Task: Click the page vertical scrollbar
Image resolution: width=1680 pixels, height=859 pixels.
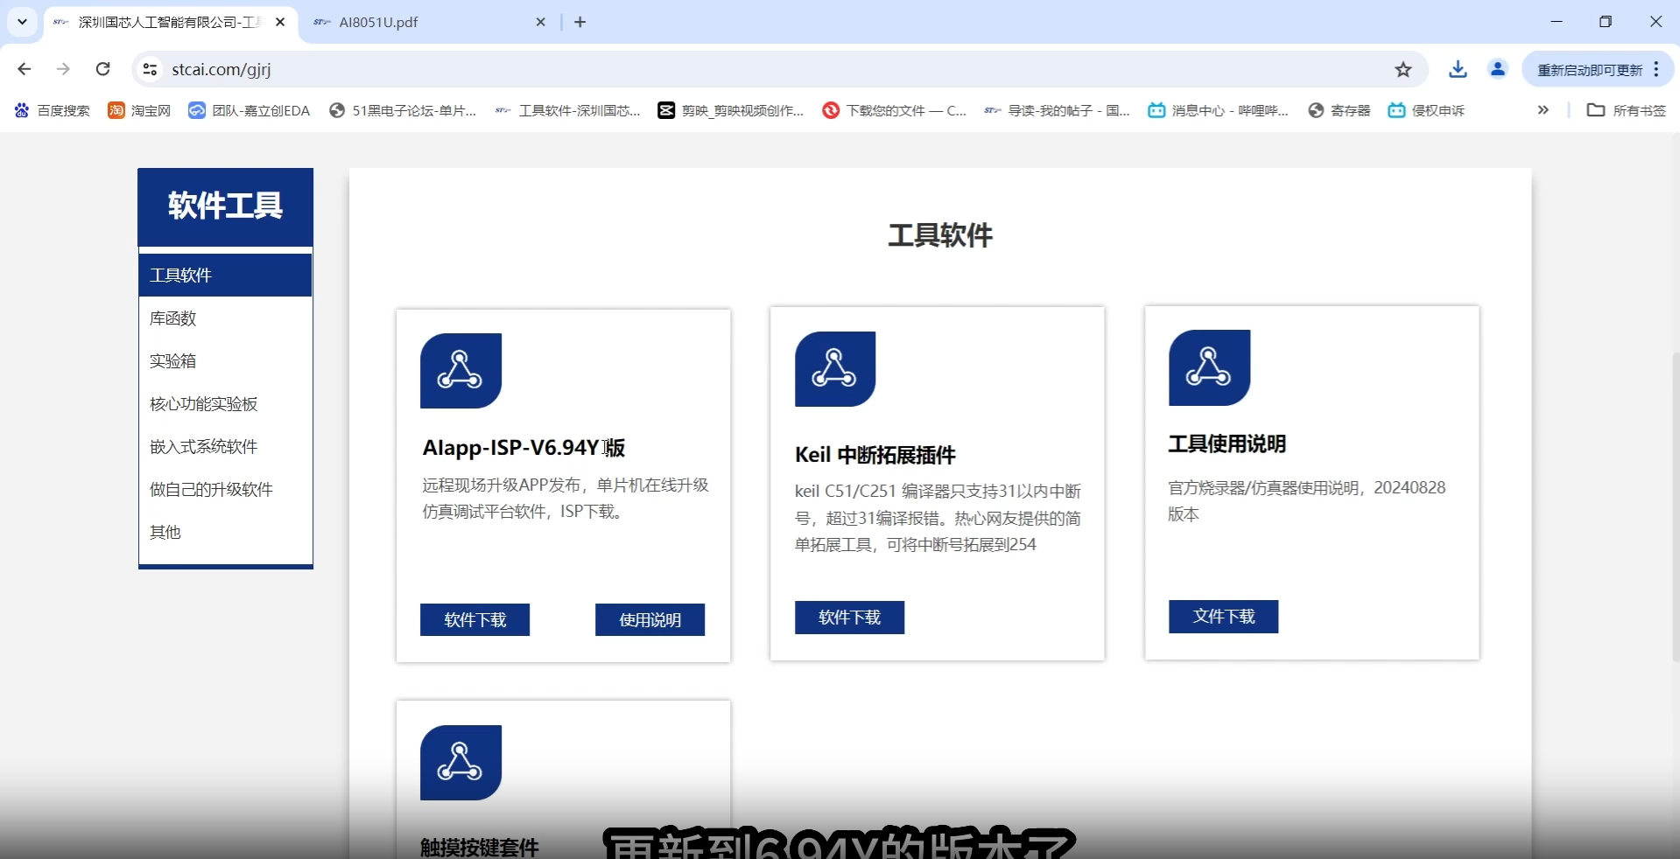Action: click(x=1674, y=507)
